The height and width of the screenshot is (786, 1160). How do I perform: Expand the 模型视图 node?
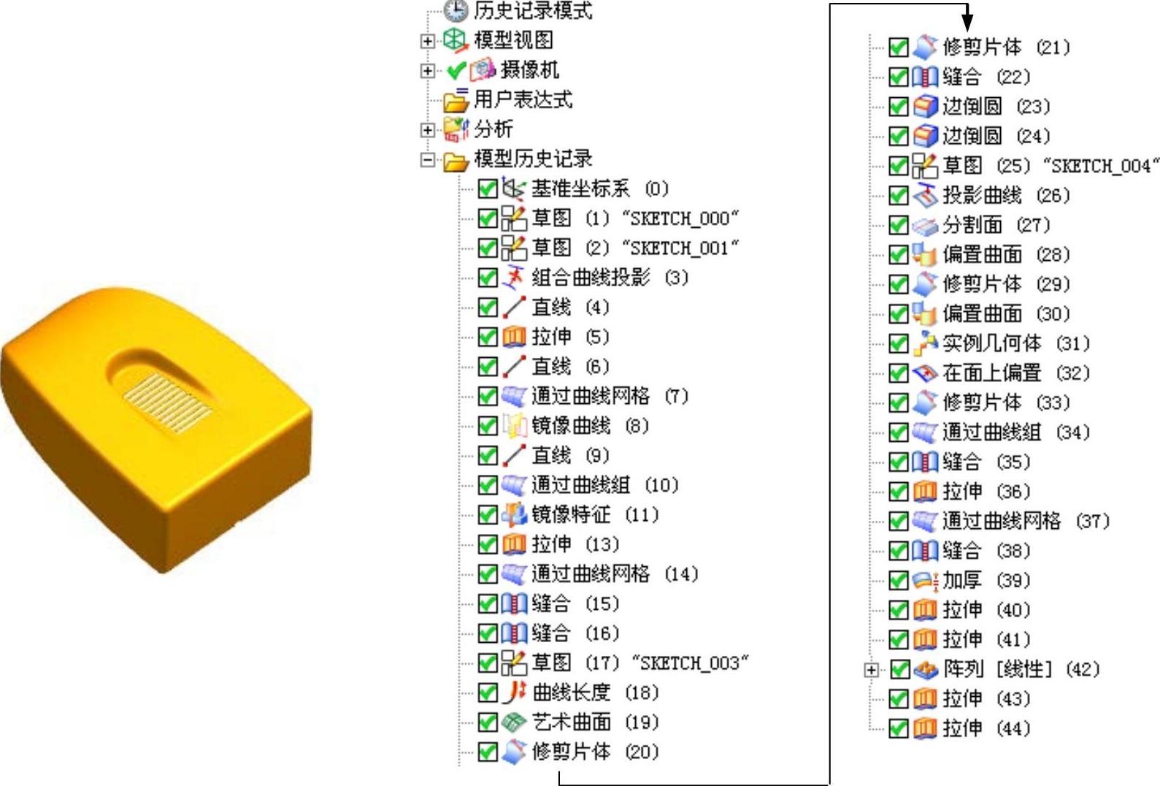[428, 41]
